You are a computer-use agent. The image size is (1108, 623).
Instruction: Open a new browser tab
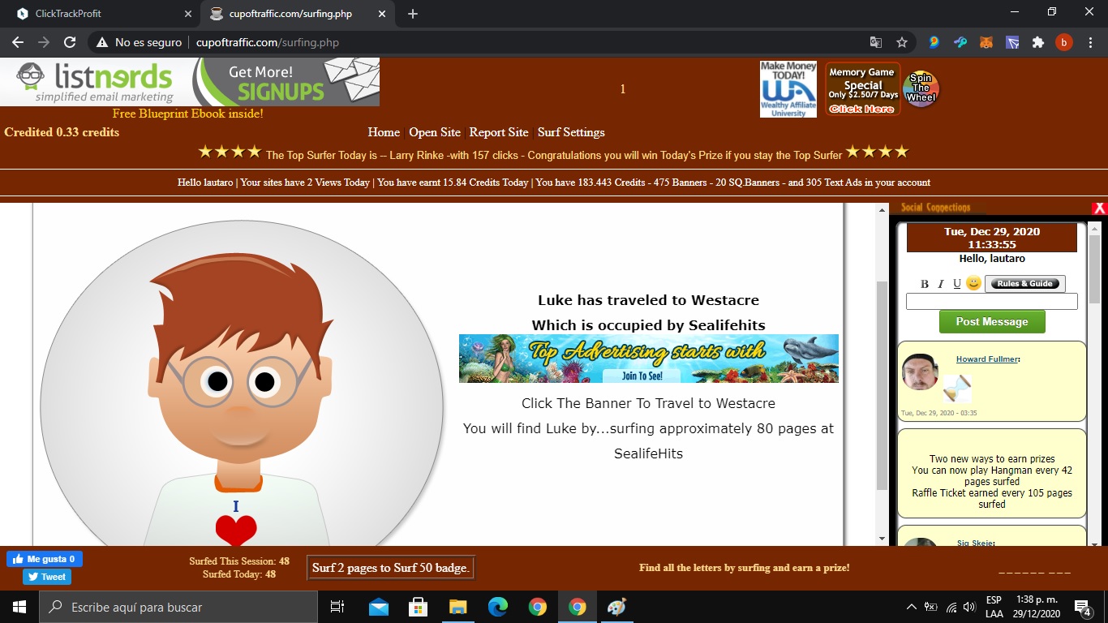pos(412,14)
